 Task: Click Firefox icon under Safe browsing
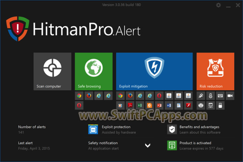[x=89, y=96]
